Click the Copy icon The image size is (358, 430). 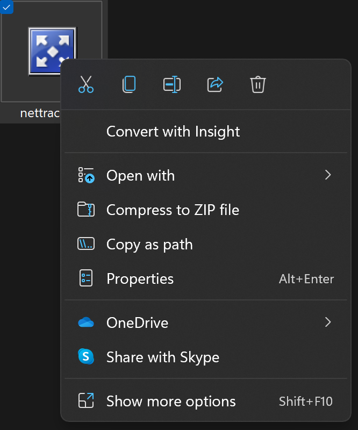[x=129, y=84]
